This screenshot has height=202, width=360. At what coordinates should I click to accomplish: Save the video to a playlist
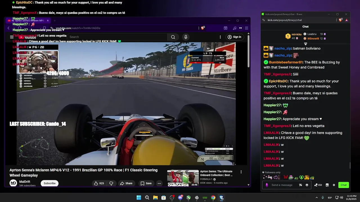[x=146, y=183]
